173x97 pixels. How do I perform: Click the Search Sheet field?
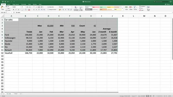[161, 2]
